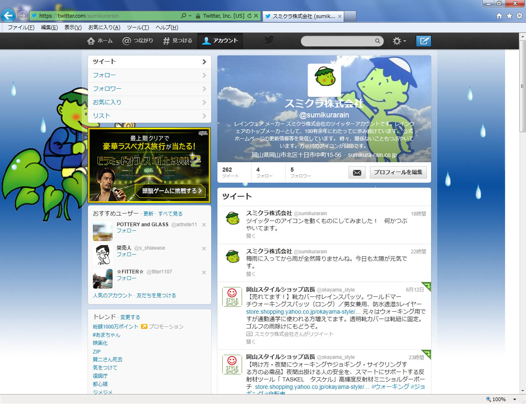Open trend #あまちゃん
The image size is (526, 404).
(106, 335)
